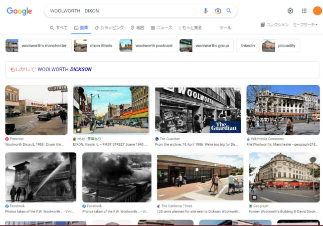Screen dimensions: 323x226
Task: Open the ショッピング tab
Action: [109, 28]
